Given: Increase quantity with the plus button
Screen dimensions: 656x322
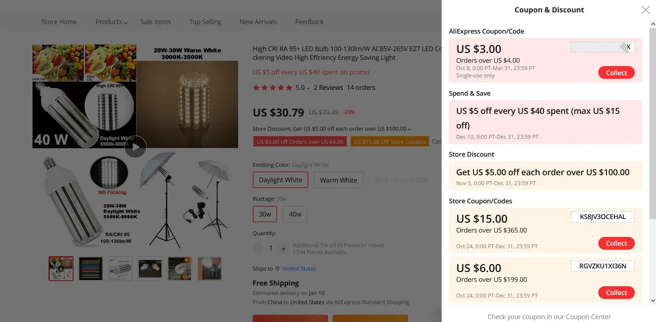Looking at the screenshot, I should pos(283,249).
